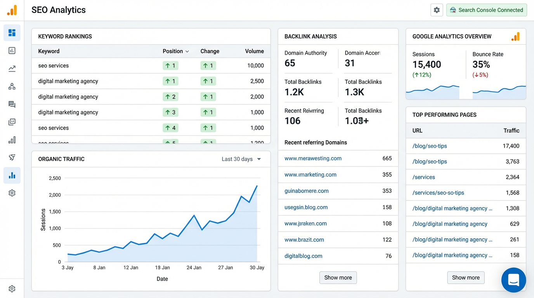Open the chat support bubble bottom right
This screenshot has height=298, width=534.
[513, 280]
